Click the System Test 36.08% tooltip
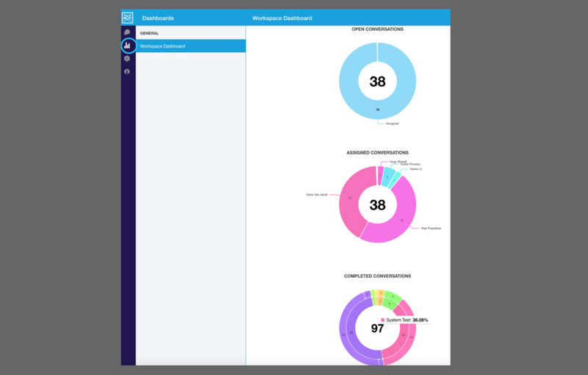Viewport: 588px width, 375px height. tap(404, 320)
